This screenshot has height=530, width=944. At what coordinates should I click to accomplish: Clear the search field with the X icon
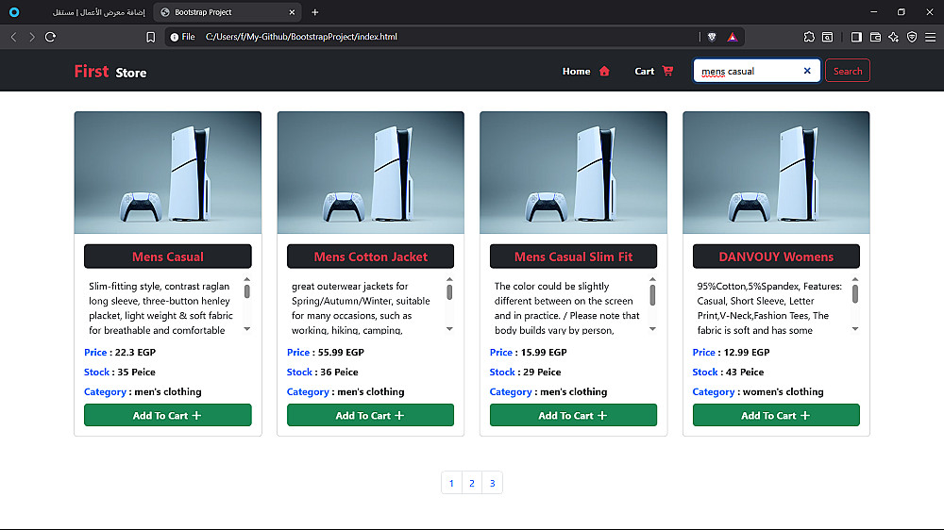pos(807,71)
